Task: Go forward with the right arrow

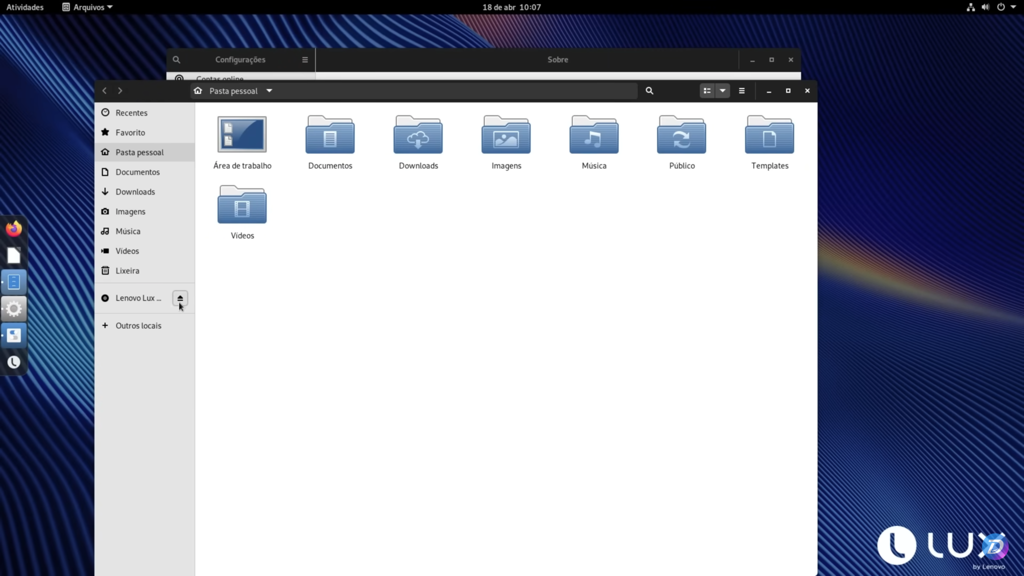Action: [120, 90]
